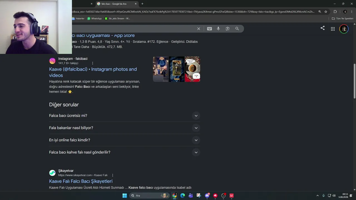Screen dimensions: 356x200
Task: Close the 'falcı bacı' Google tab
Action: (x=136, y=4)
